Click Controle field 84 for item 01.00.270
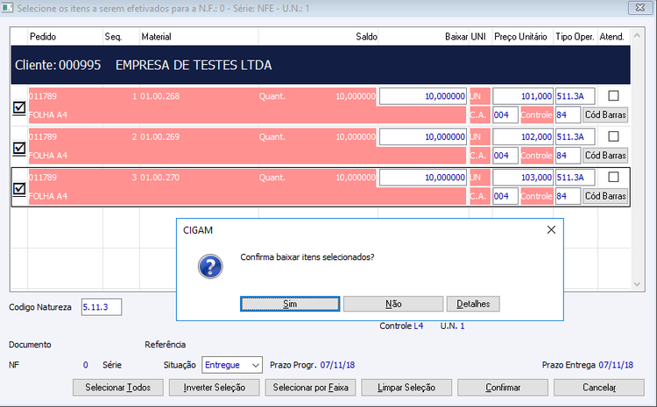 click(x=568, y=196)
